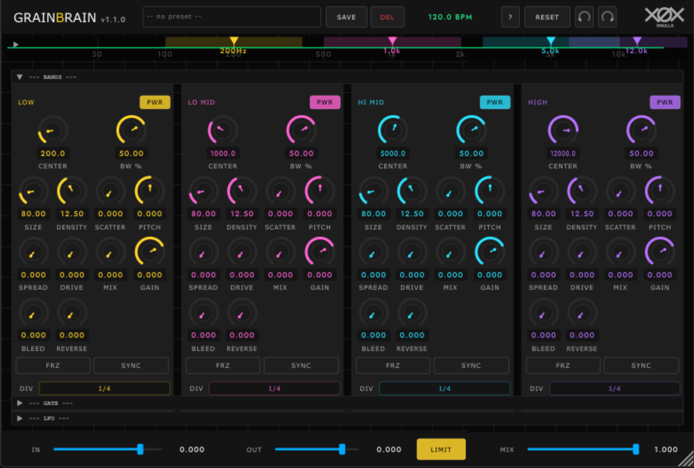694x468 pixels.
Task: Expand the GATE section
Action: click(20, 403)
